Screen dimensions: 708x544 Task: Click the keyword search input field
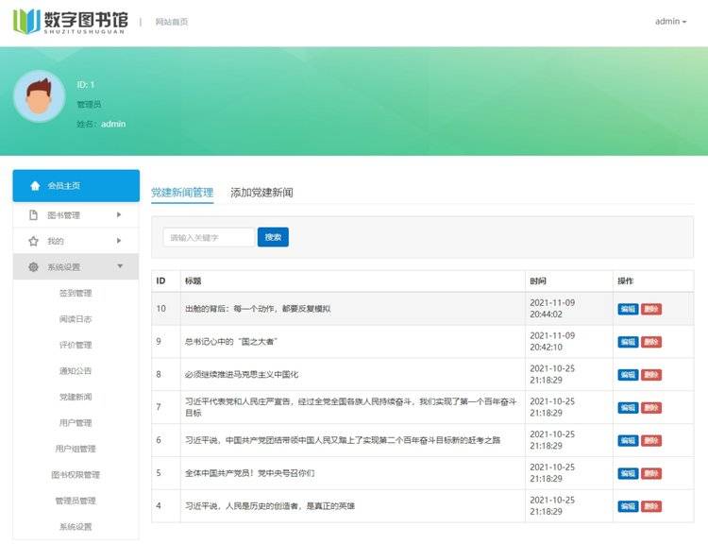click(208, 238)
